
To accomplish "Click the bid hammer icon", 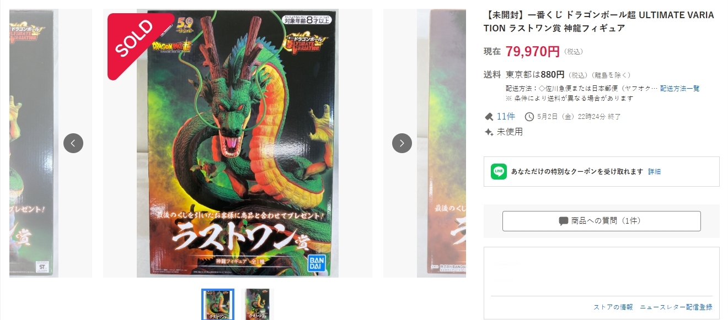I will (489, 117).
